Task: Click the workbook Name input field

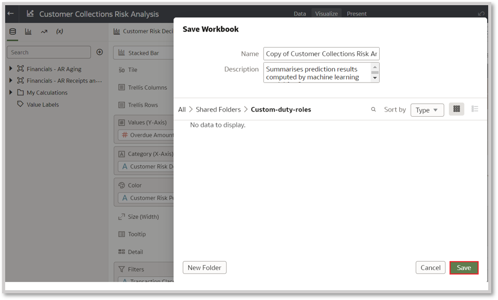Action: point(321,54)
